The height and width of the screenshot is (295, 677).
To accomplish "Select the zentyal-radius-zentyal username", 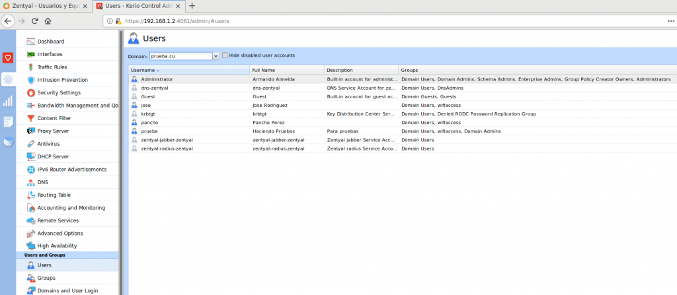I will [x=167, y=148].
